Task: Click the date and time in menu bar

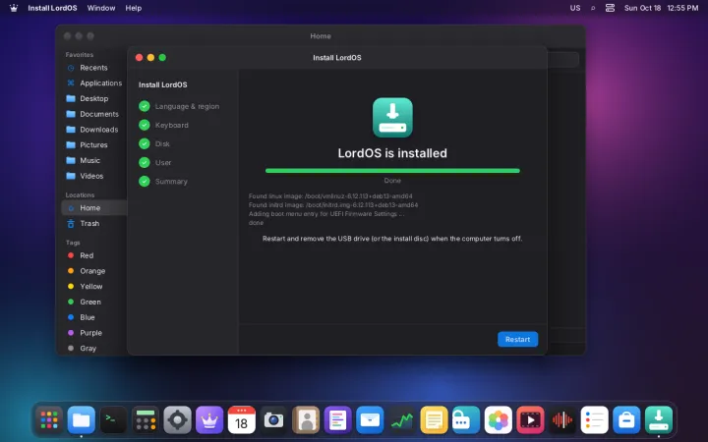Action: 661,8
